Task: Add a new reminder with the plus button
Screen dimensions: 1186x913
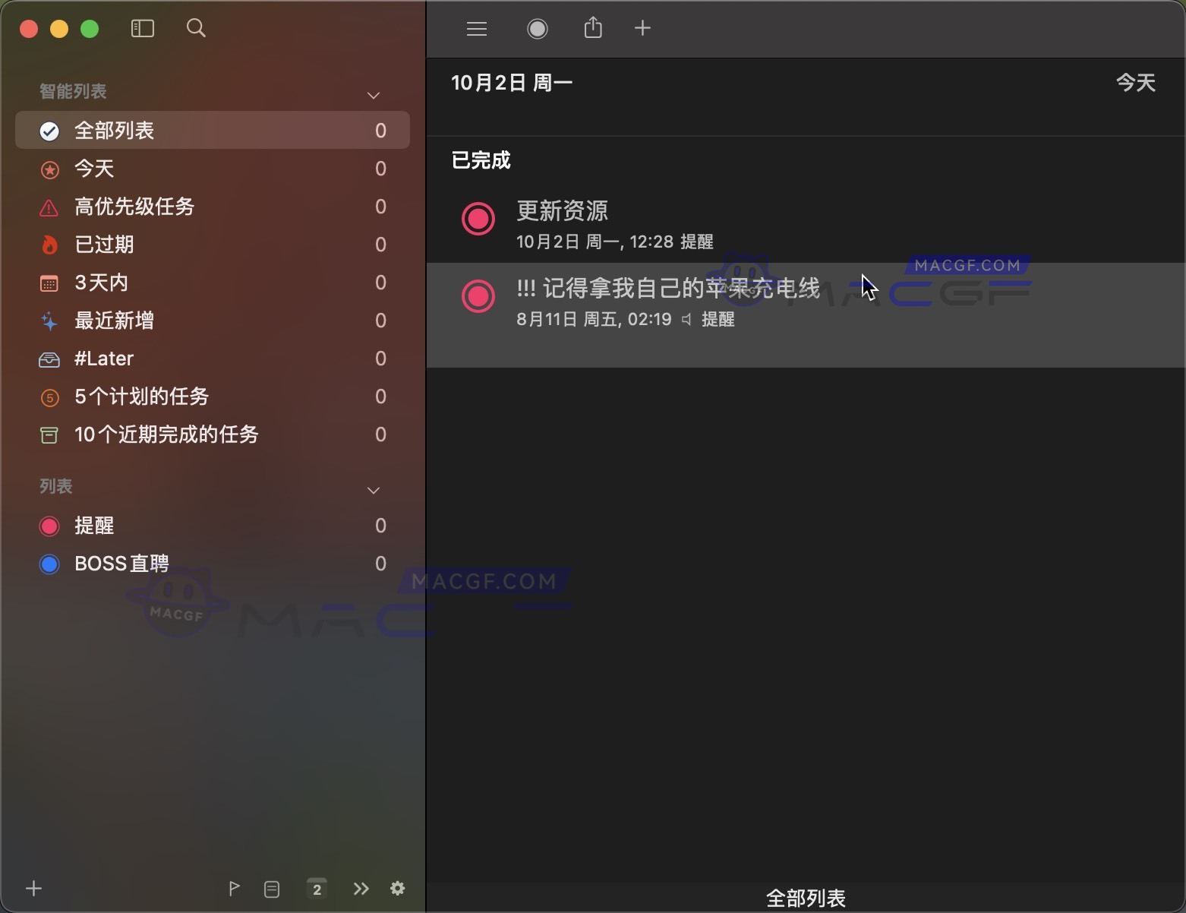Action: pyautogui.click(x=642, y=28)
